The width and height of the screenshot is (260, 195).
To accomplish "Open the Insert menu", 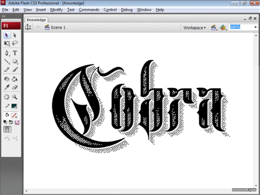I will pos(41,10).
